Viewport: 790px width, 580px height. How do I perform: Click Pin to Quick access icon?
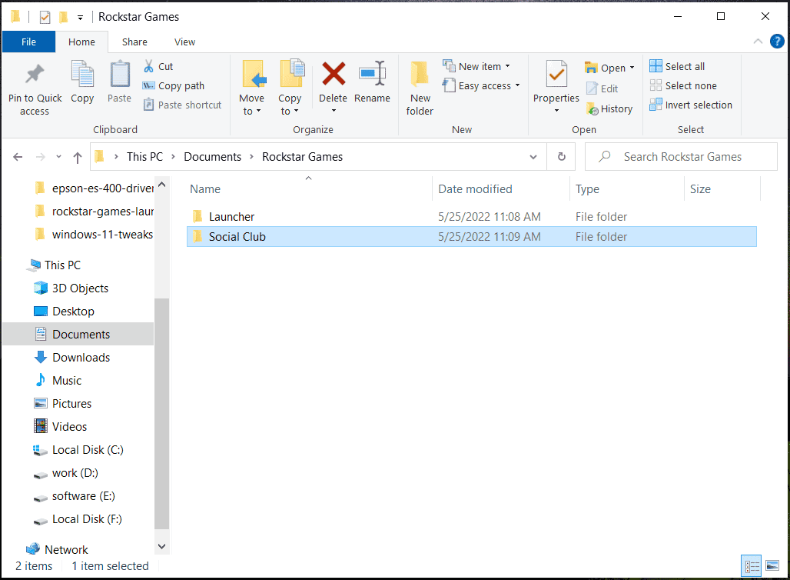(35, 75)
